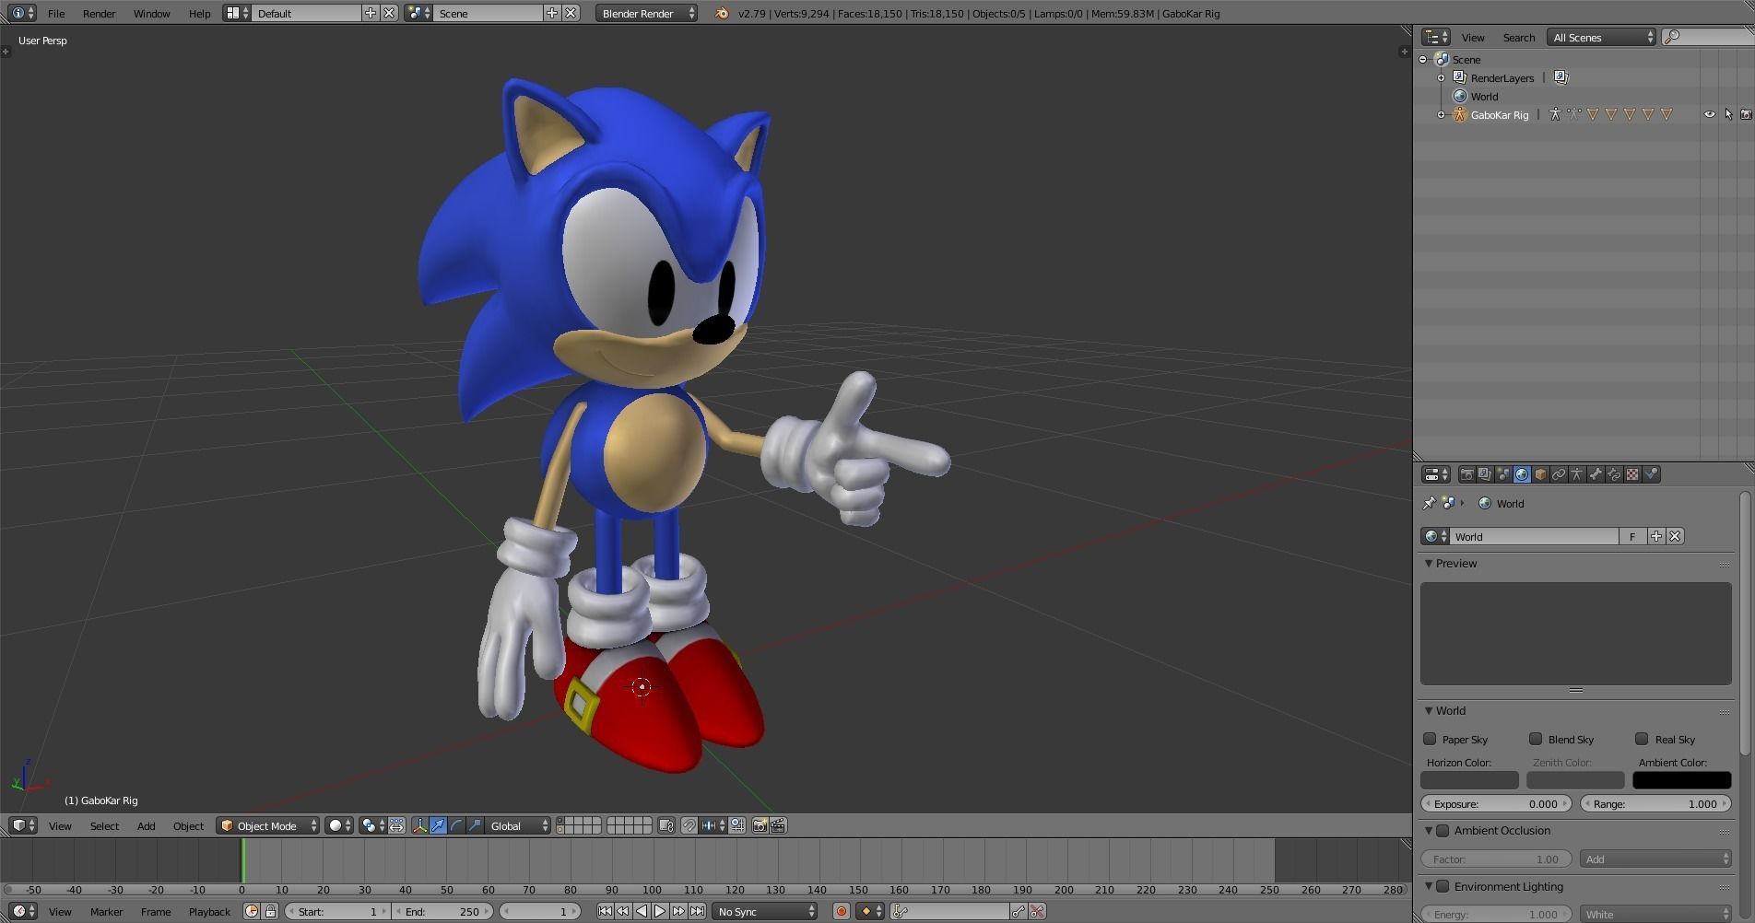Open the Global transform orientation dropdown
Image resolution: width=1755 pixels, height=923 pixels.
[x=519, y=825]
